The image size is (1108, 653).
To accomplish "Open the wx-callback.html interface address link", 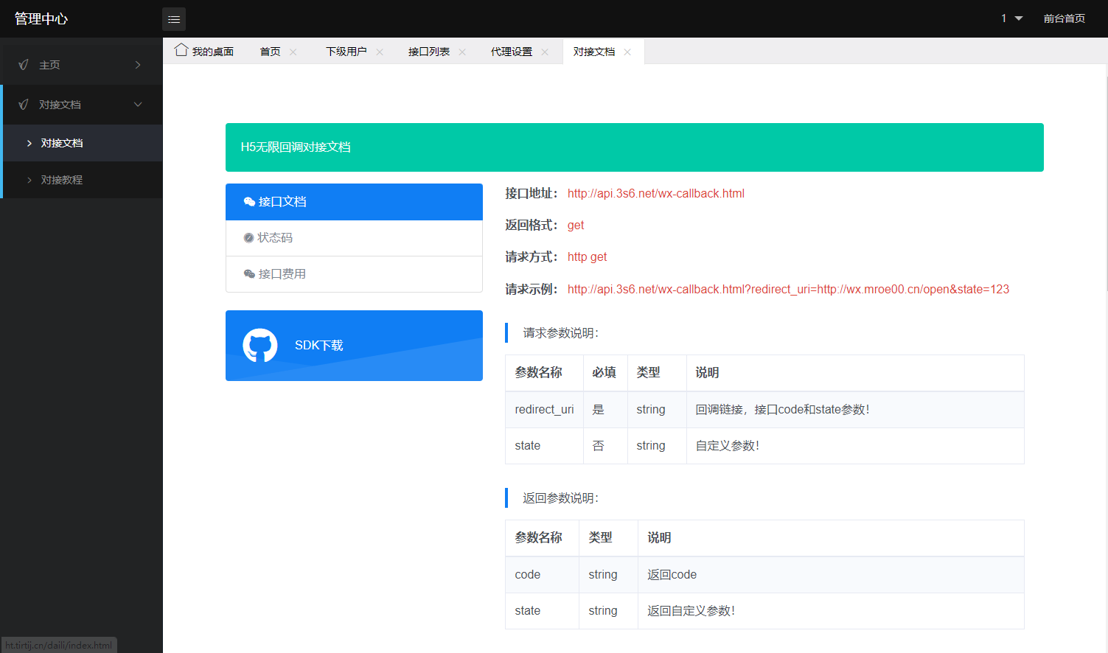I will (x=655, y=193).
